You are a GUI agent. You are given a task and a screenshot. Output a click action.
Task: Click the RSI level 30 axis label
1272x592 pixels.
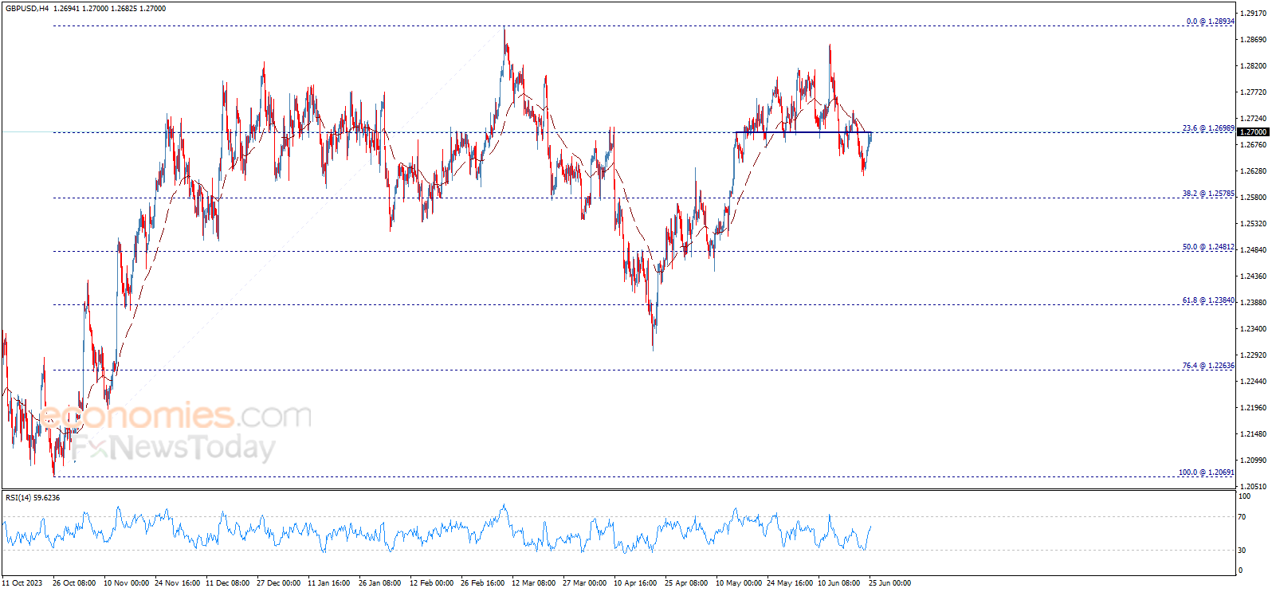coord(1242,551)
